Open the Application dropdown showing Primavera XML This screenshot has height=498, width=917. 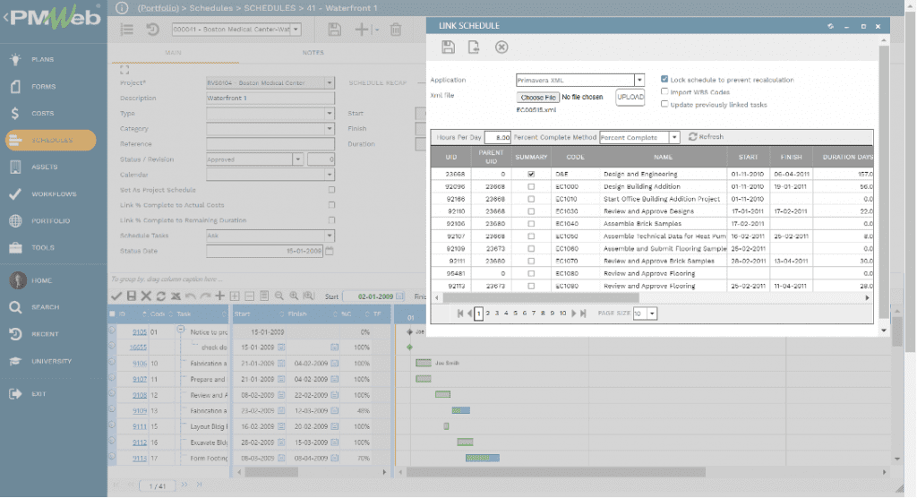coord(639,80)
